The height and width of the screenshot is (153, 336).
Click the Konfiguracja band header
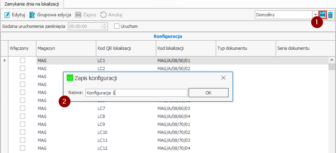[168, 36]
